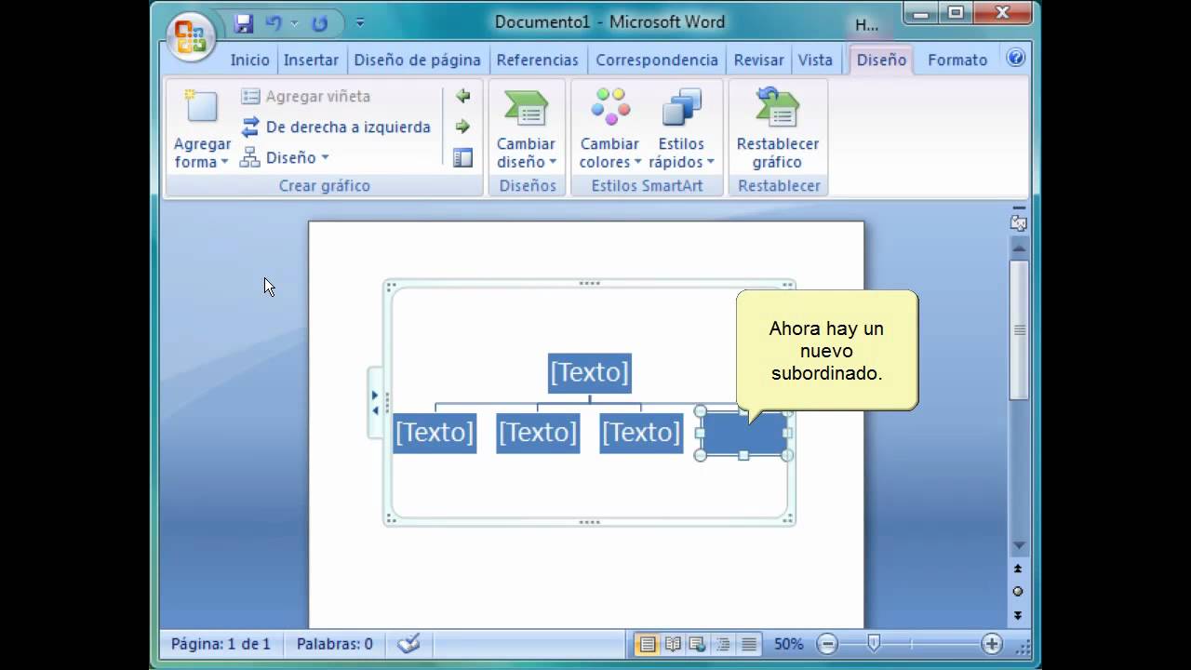Switch to the Revisar tab

pos(758,60)
